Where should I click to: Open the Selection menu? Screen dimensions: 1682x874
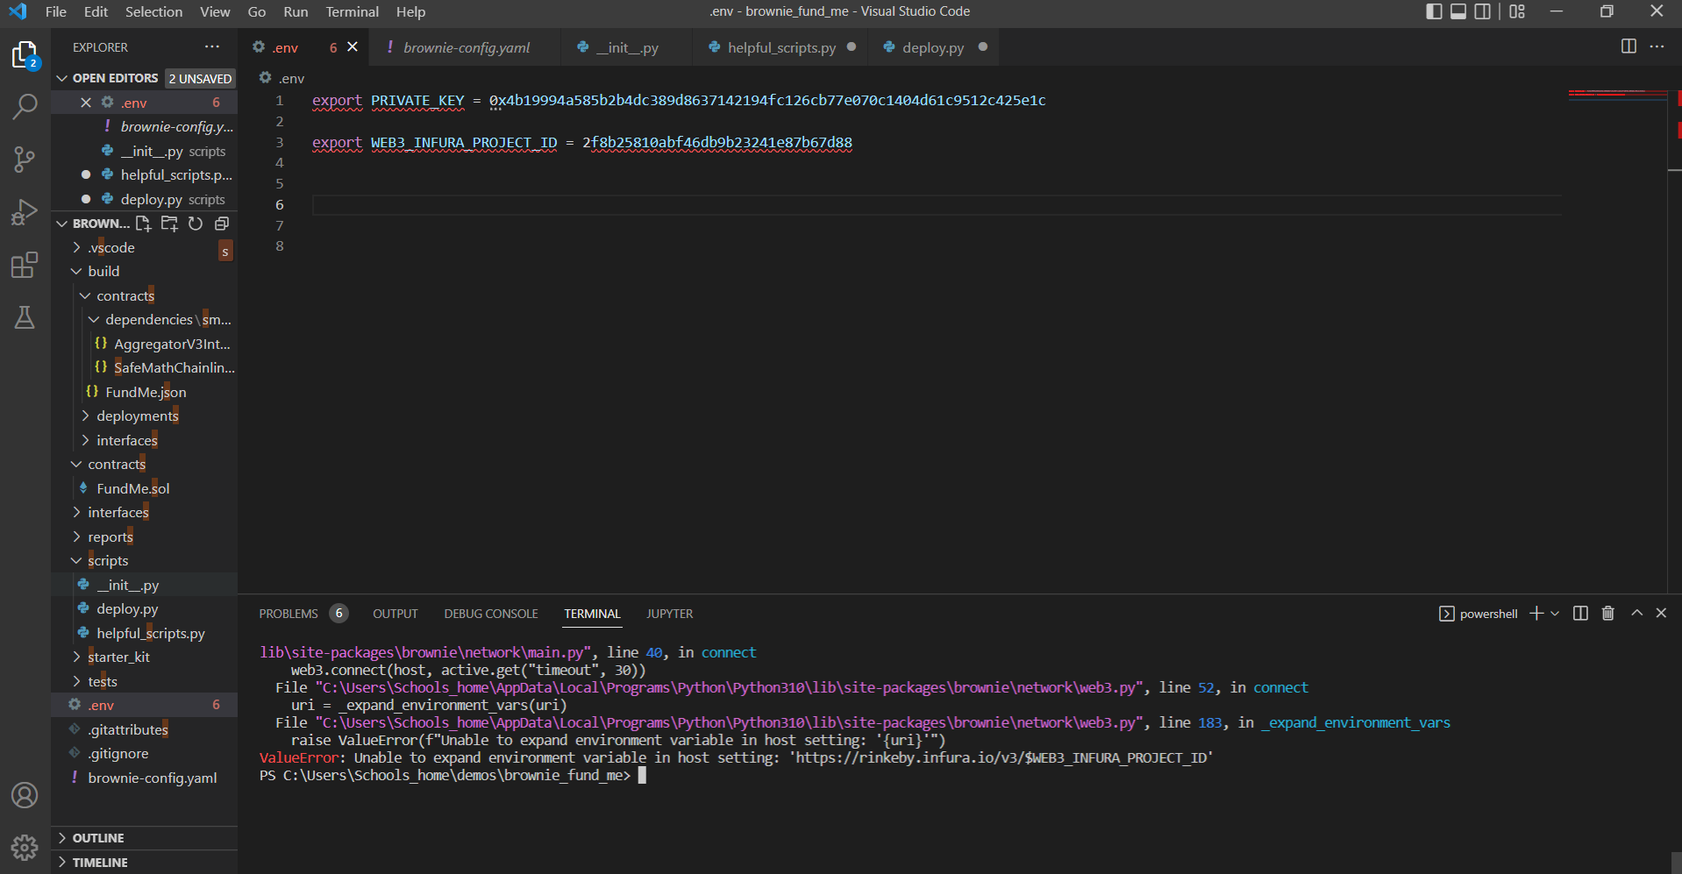click(153, 11)
